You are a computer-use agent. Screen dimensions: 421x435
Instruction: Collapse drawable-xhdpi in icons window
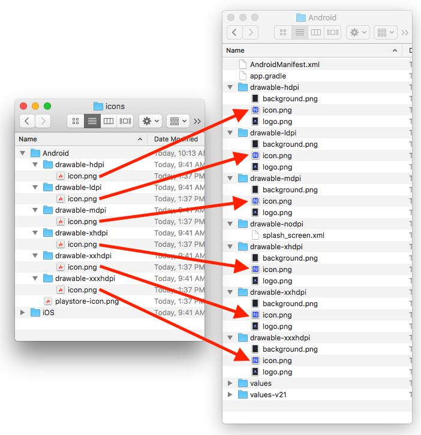pos(35,232)
